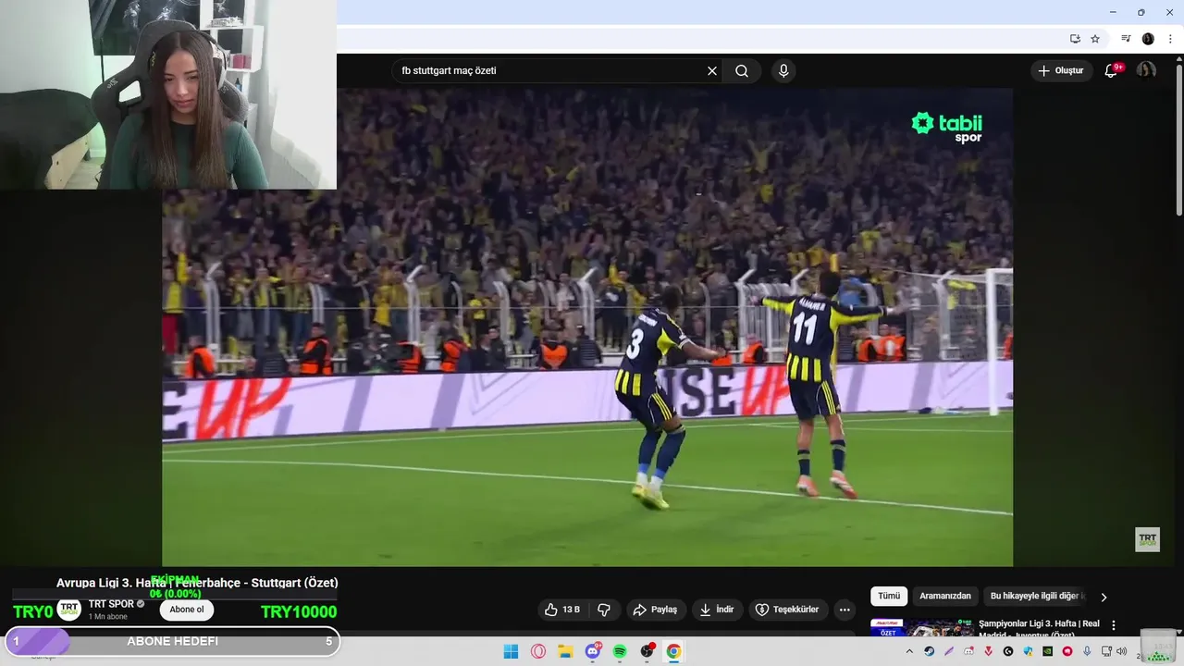
Task: Click the ABONE HEDEFI goal bar
Action: tap(172, 641)
